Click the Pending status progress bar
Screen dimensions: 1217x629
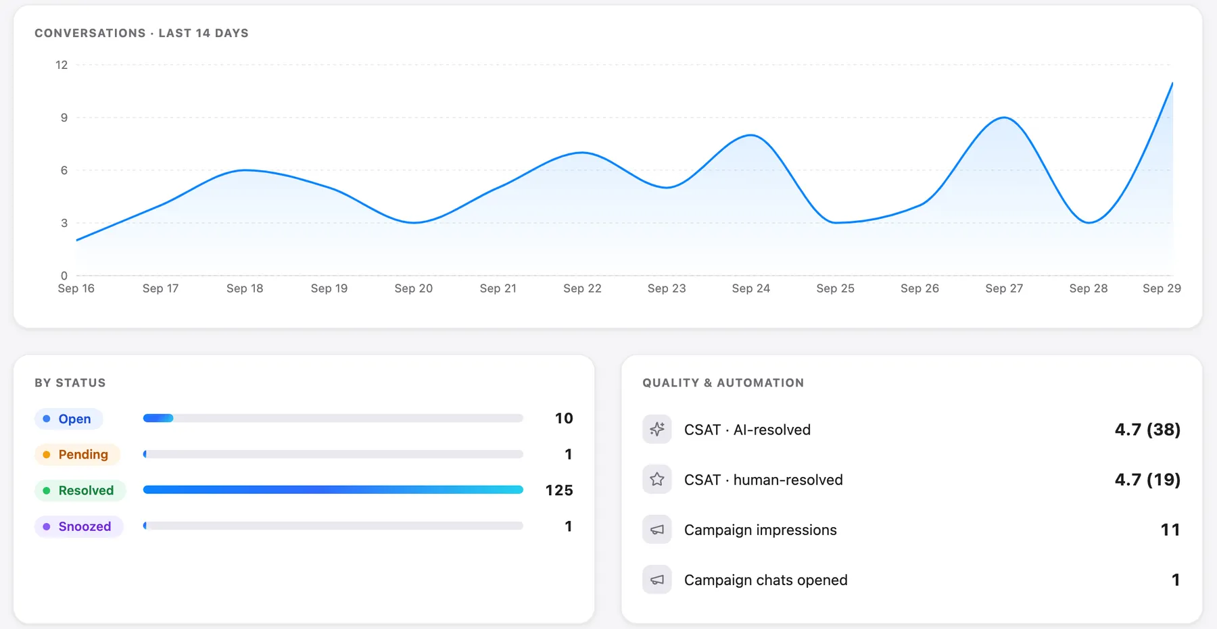point(333,454)
